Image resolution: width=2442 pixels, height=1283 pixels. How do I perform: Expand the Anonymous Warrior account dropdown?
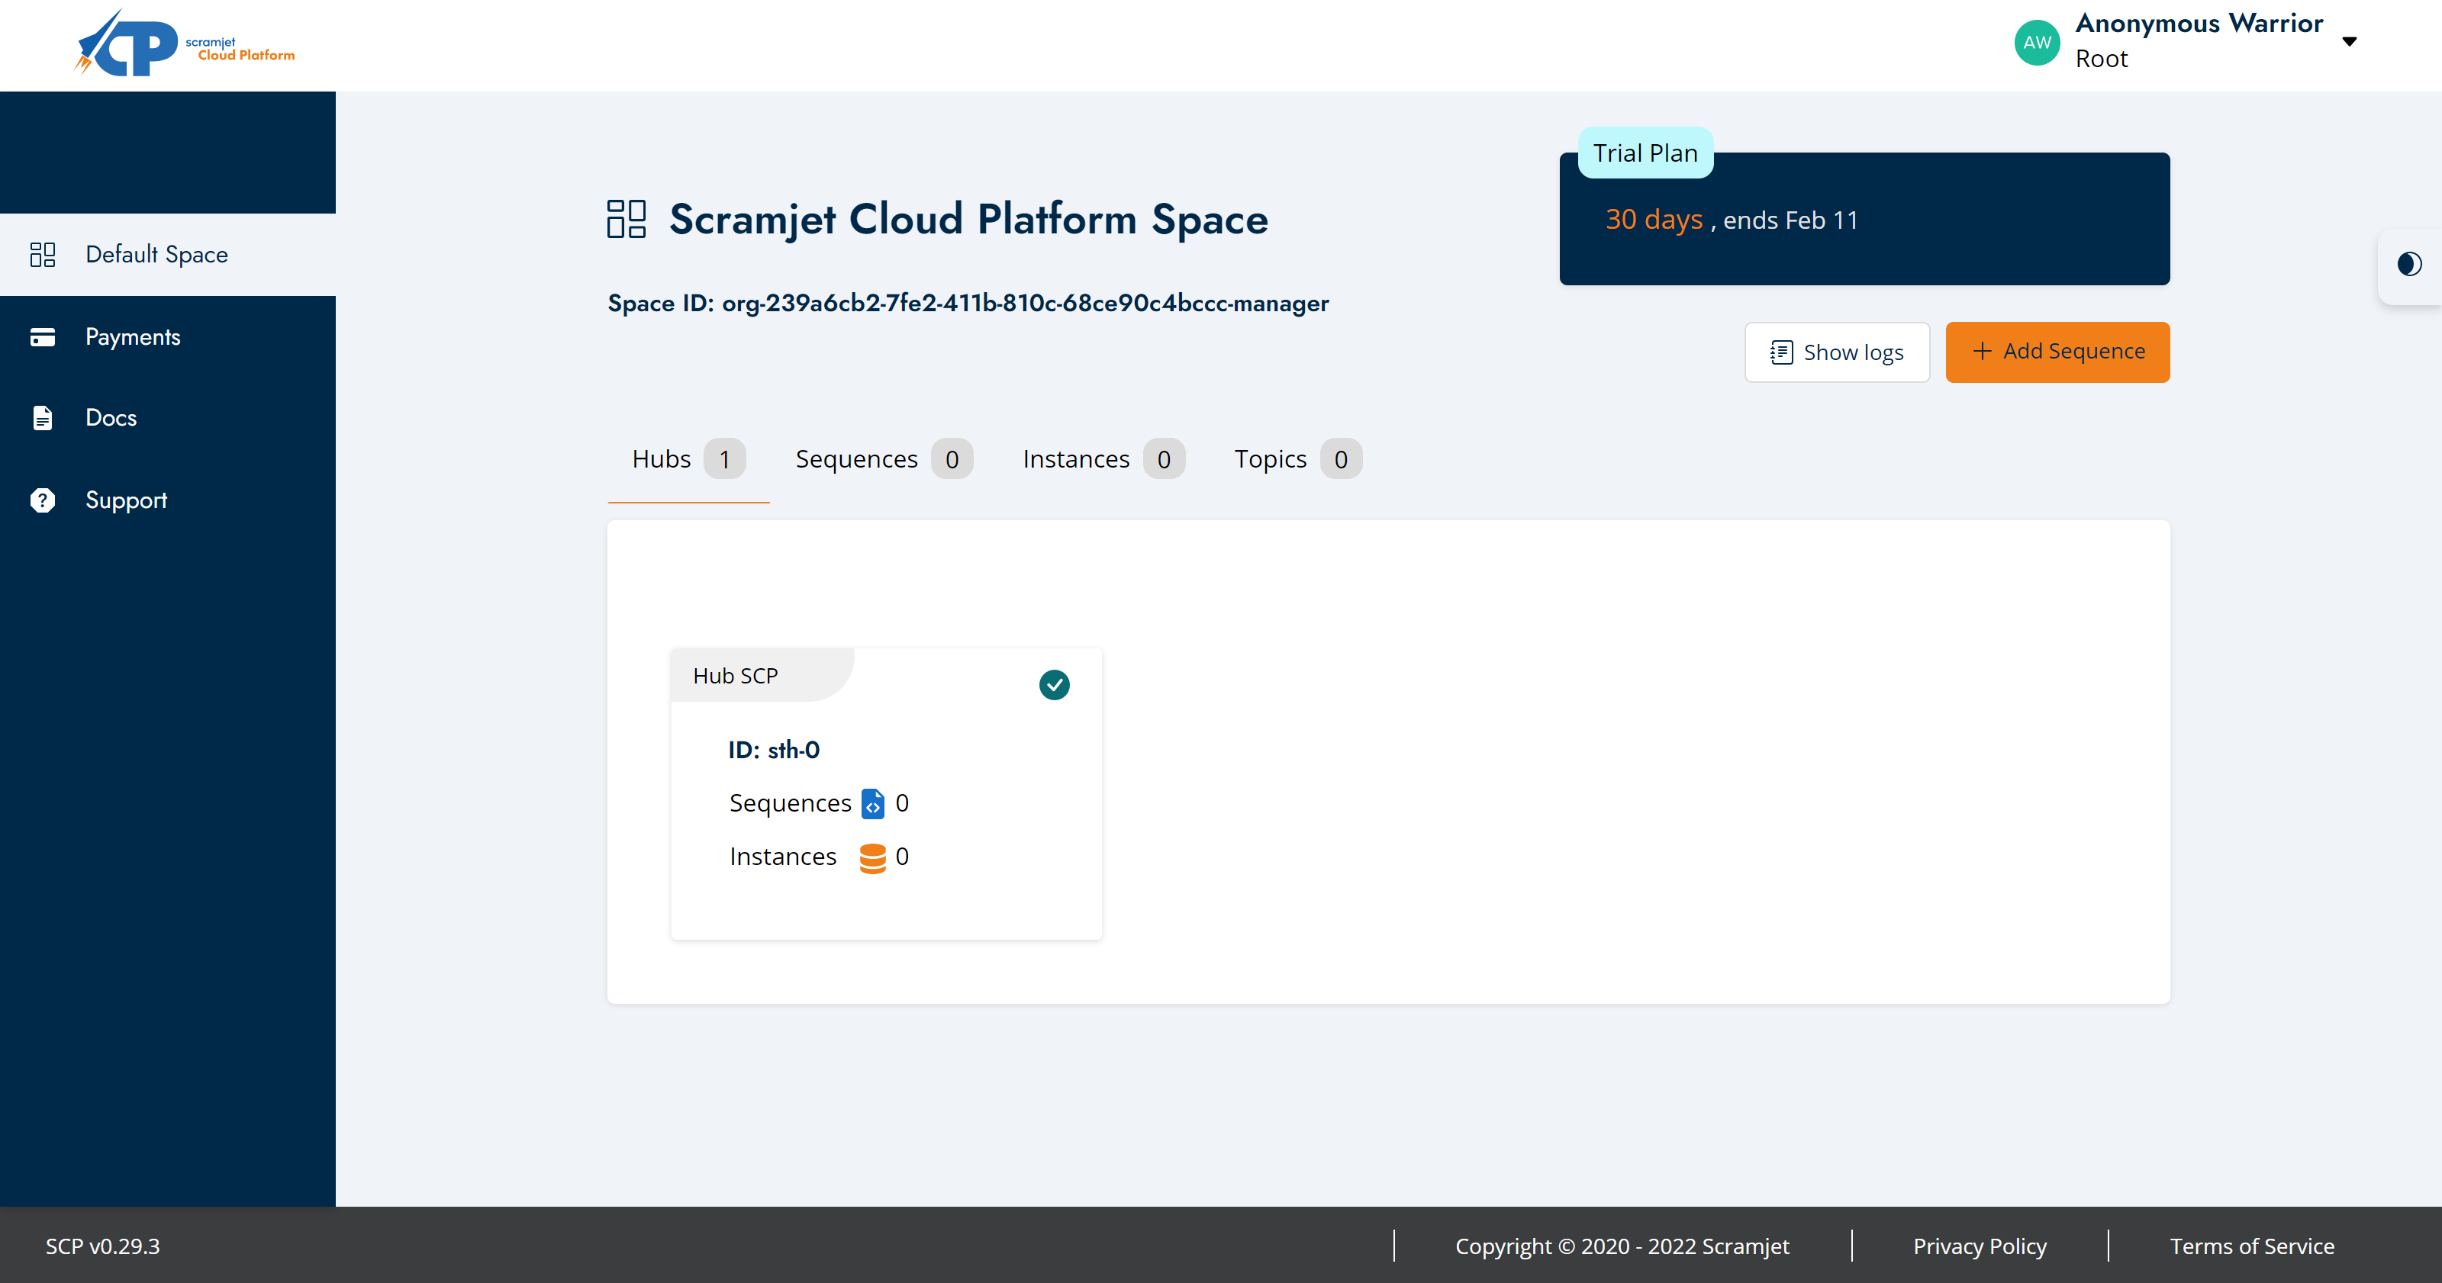click(x=2350, y=40)
